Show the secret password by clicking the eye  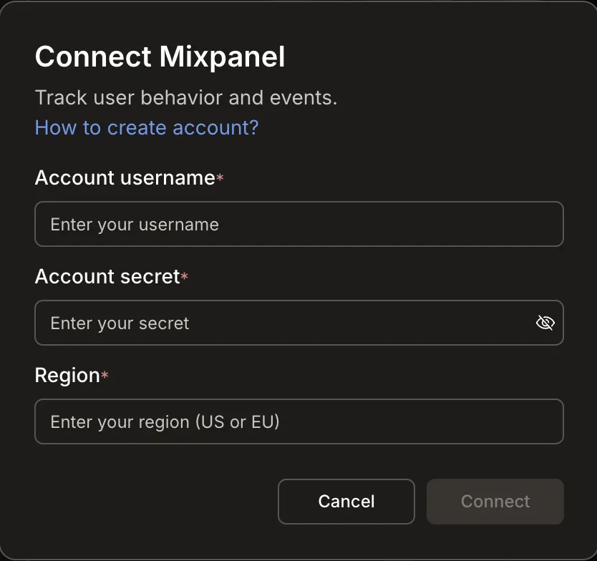coord(545,323)
